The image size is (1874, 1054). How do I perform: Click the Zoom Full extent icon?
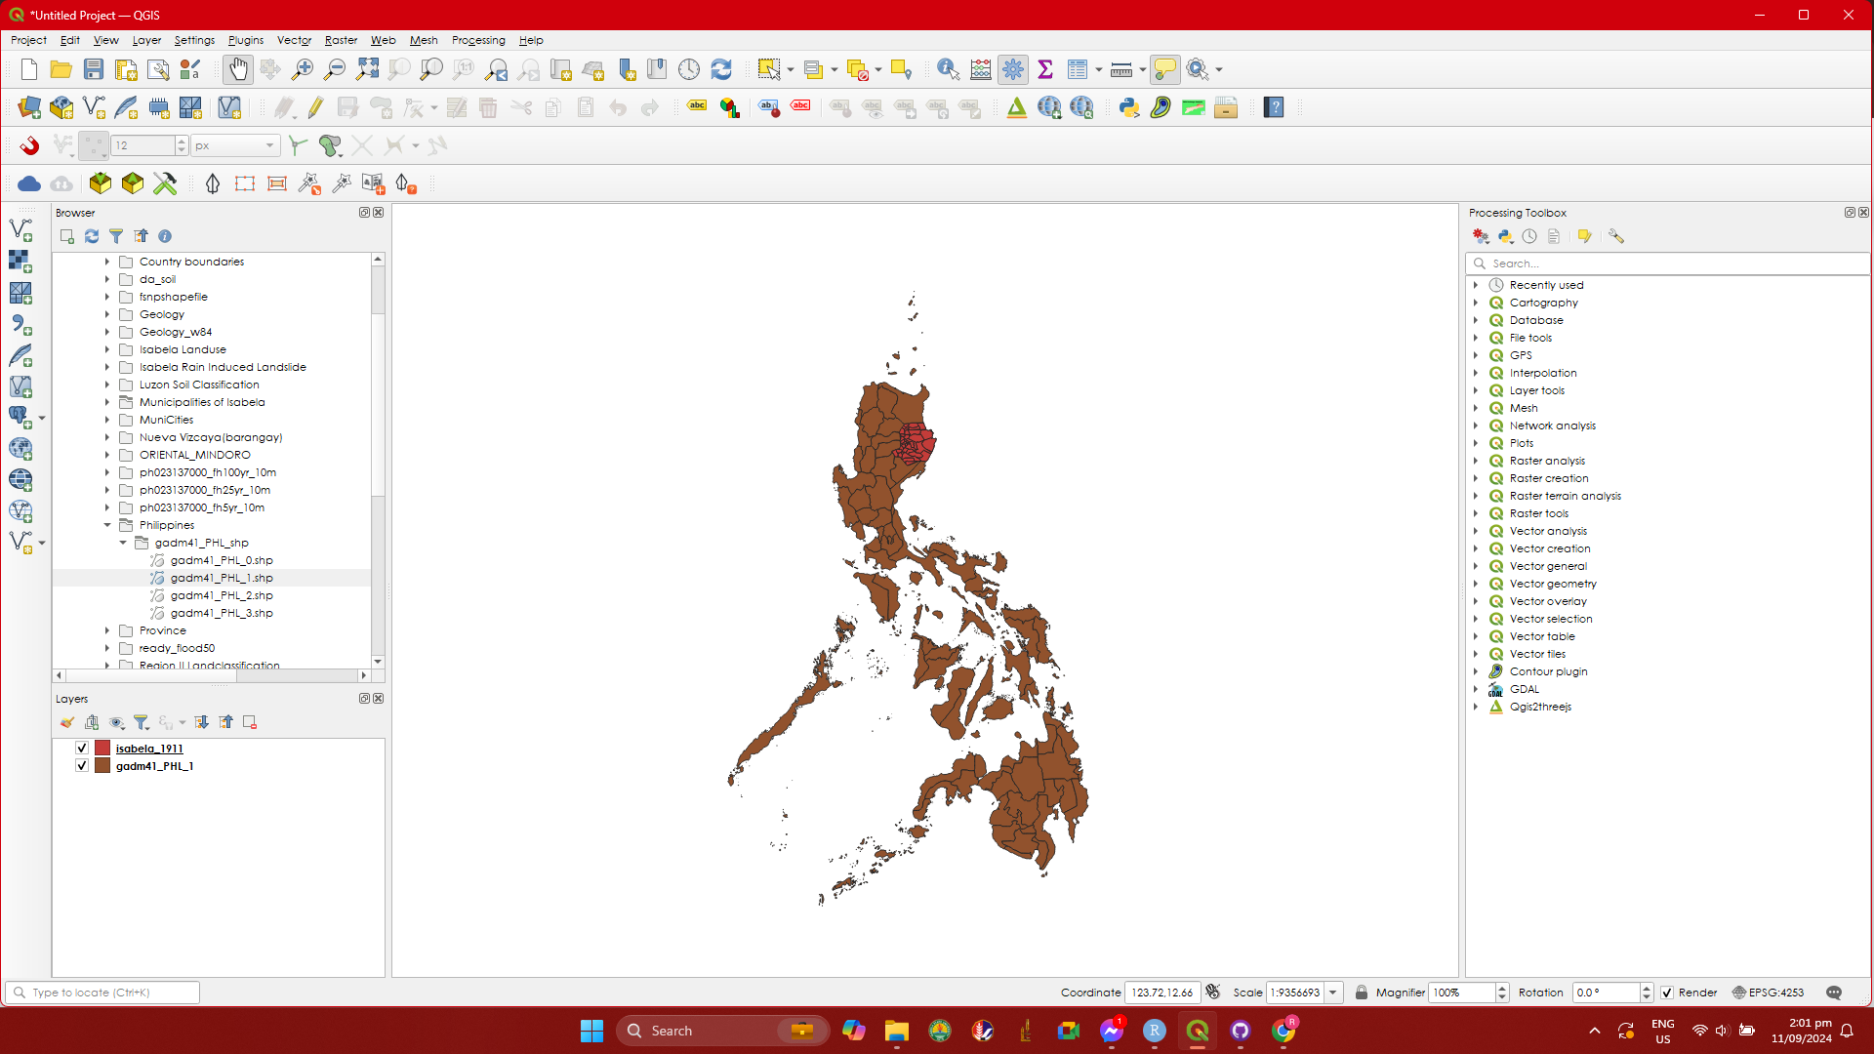pos(367,69)
